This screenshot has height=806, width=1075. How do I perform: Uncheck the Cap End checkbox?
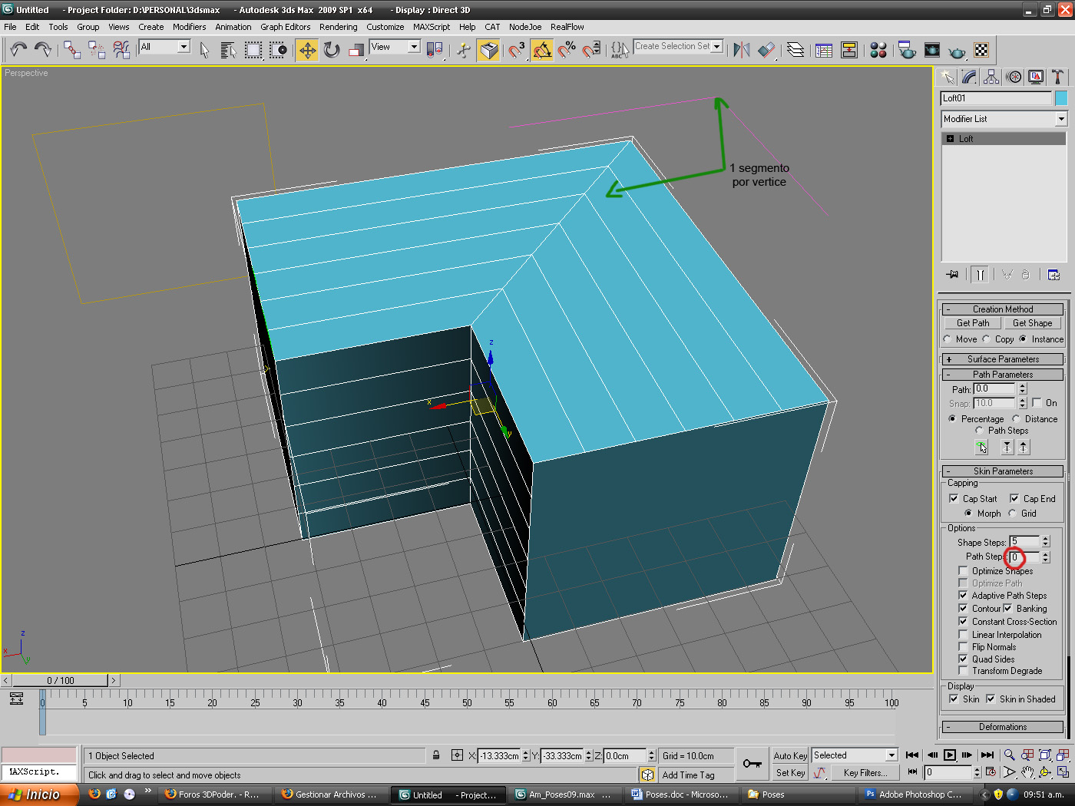click(1014, 498)
